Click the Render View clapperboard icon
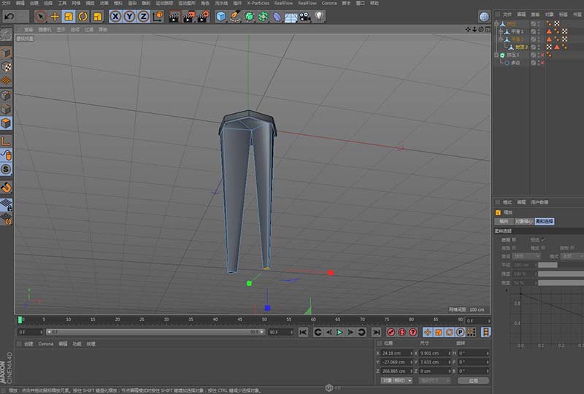This screenshot has width=584, height=394. point(174,15)
